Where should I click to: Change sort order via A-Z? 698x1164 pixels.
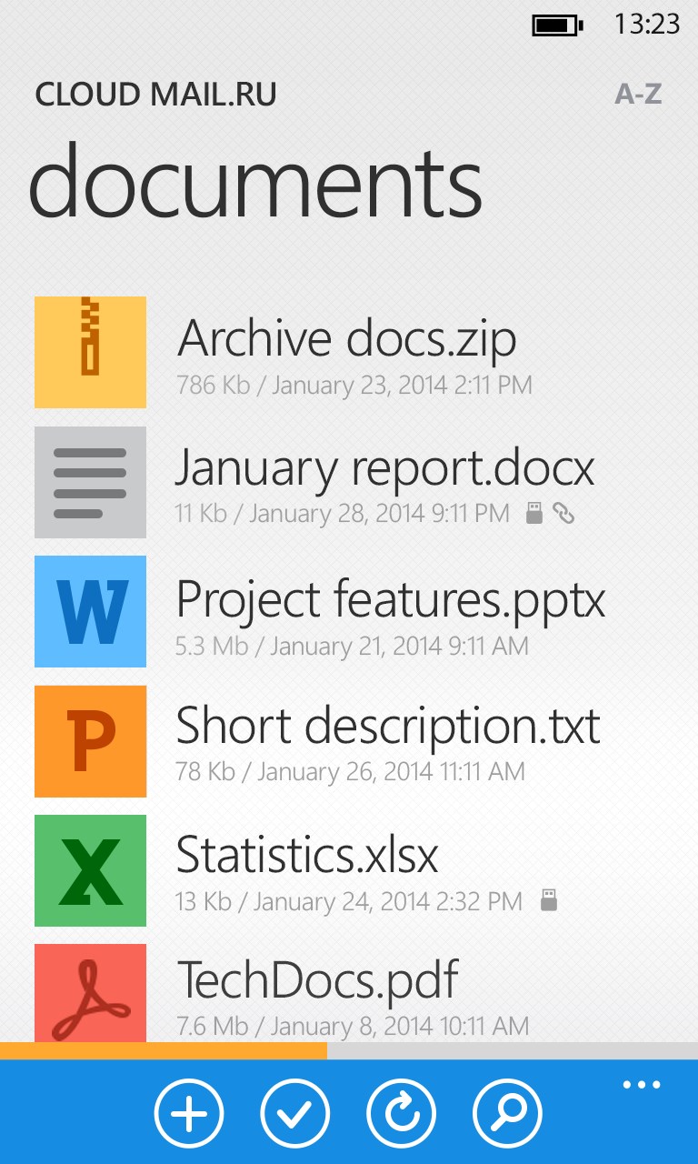[x=638, y=94]
